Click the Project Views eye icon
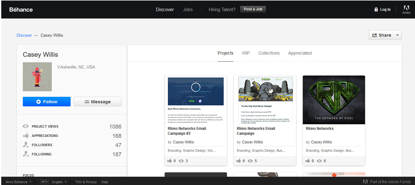 tap(26, 126)
